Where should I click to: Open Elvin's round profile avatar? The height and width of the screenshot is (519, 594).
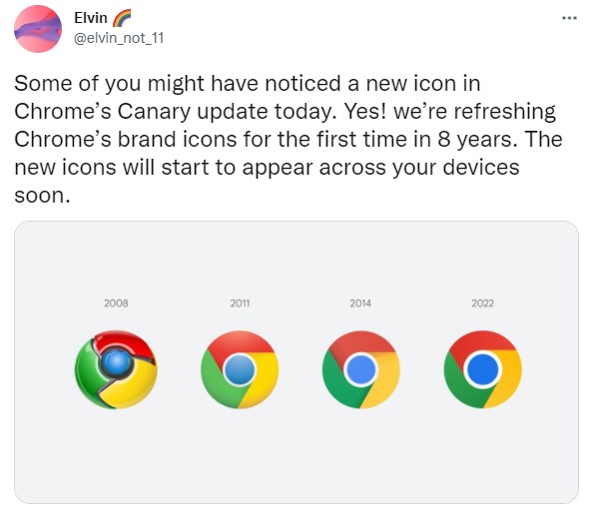[38, 29]
